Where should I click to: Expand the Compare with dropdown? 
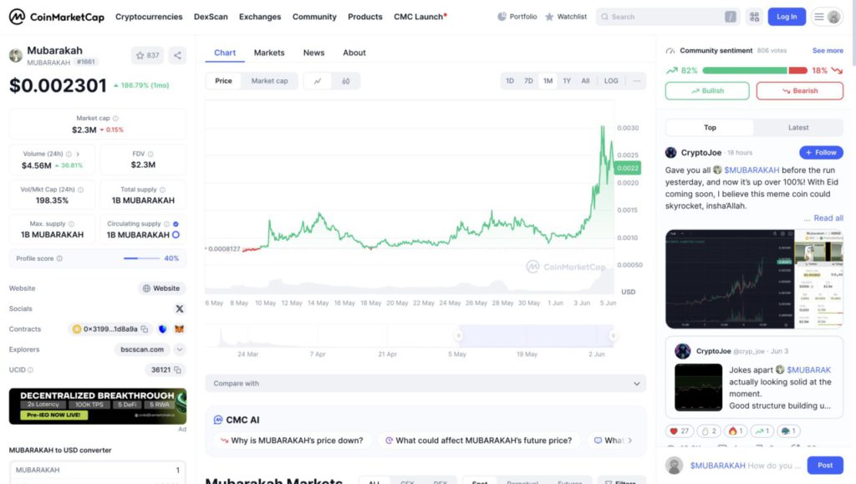[425, 384]
